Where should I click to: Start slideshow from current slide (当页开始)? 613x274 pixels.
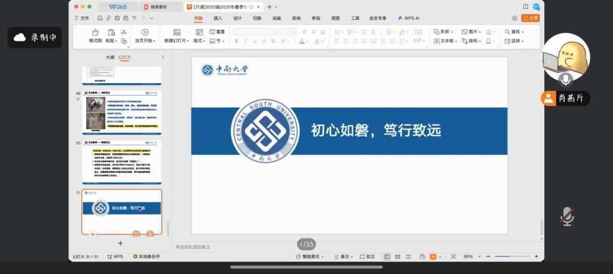tap(145, 36)
